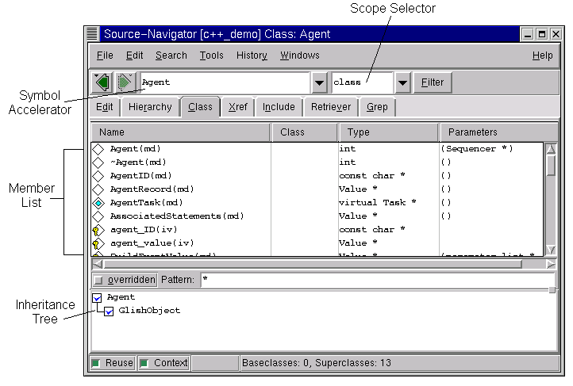Open the window system menu icon
Viewport: 573px width, 386px height.
(x=92, y=34)
